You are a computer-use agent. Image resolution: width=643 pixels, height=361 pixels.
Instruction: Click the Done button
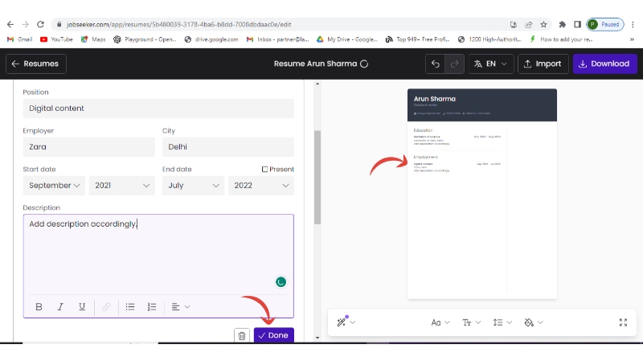(x=274, y=335)
